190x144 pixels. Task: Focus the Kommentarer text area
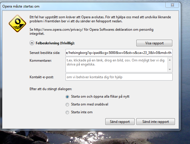pos(117,65)
